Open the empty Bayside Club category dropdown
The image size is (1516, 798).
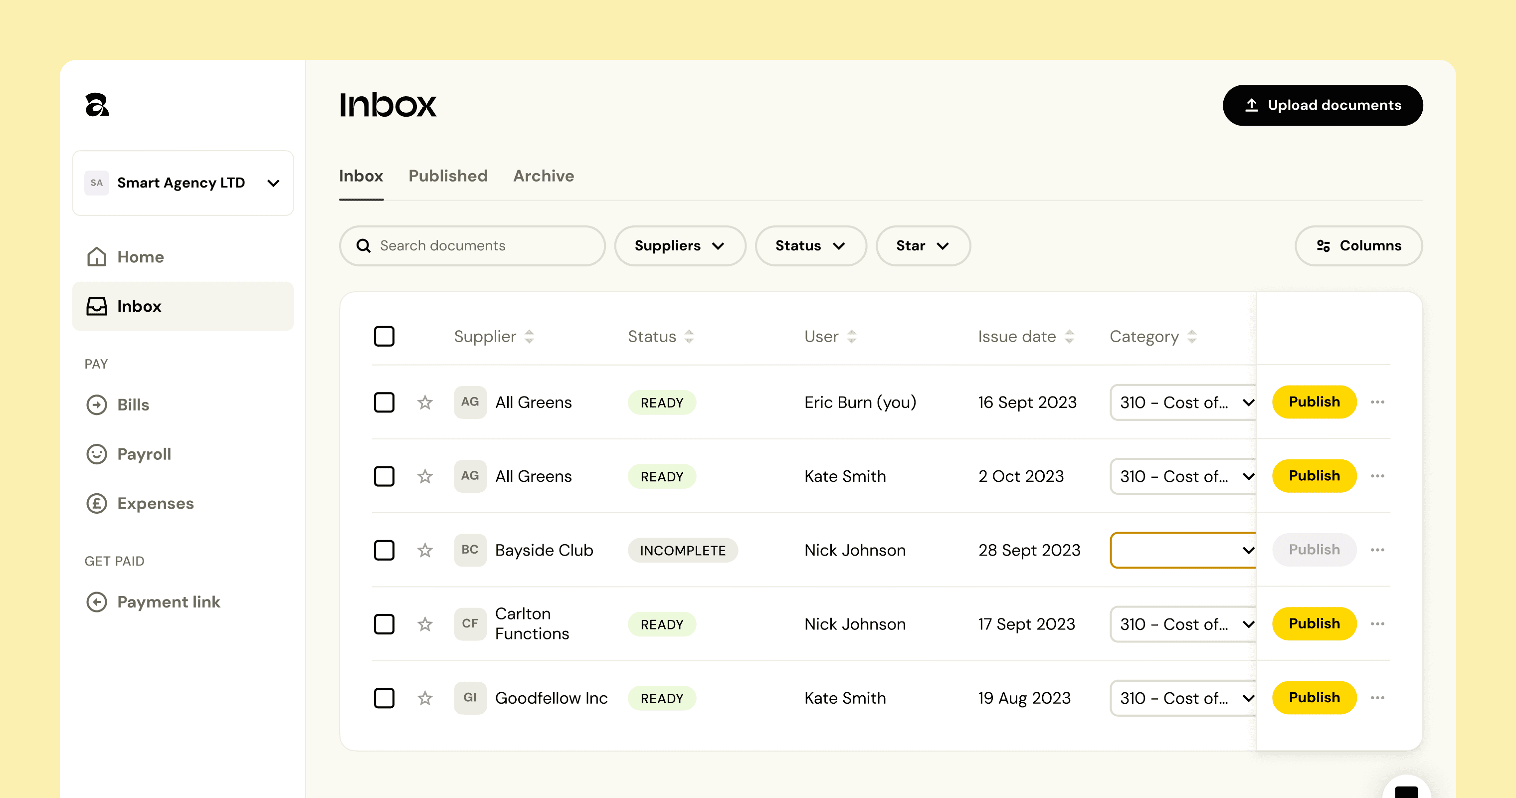coord(1183,550)
